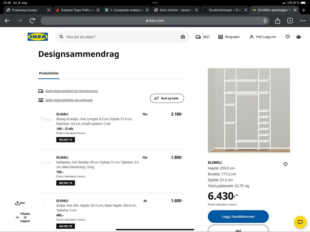Image resolution: width=310 pixels, height=232 pixels.
Task: Open the ELVARLI wardrobe design image
Action: [249, 110]
